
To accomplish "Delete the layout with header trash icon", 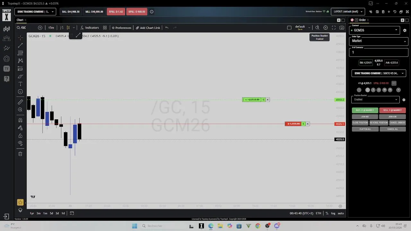I will (x=383, y=12).
